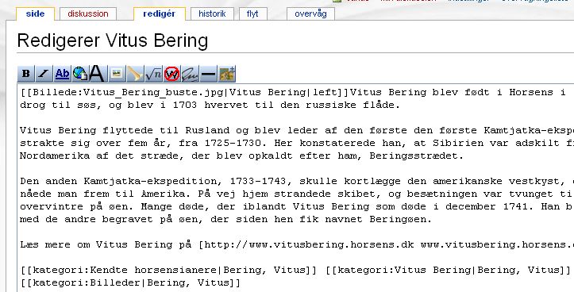Insert horizontal line
This screenshot has height=292, width=574.
(208, 74)
